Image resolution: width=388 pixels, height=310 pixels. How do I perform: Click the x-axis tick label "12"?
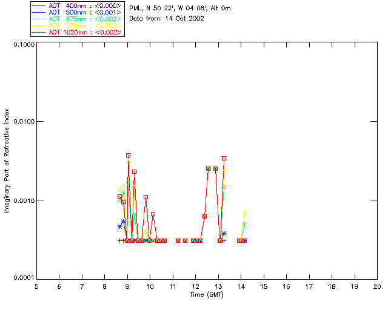(195, 286)
